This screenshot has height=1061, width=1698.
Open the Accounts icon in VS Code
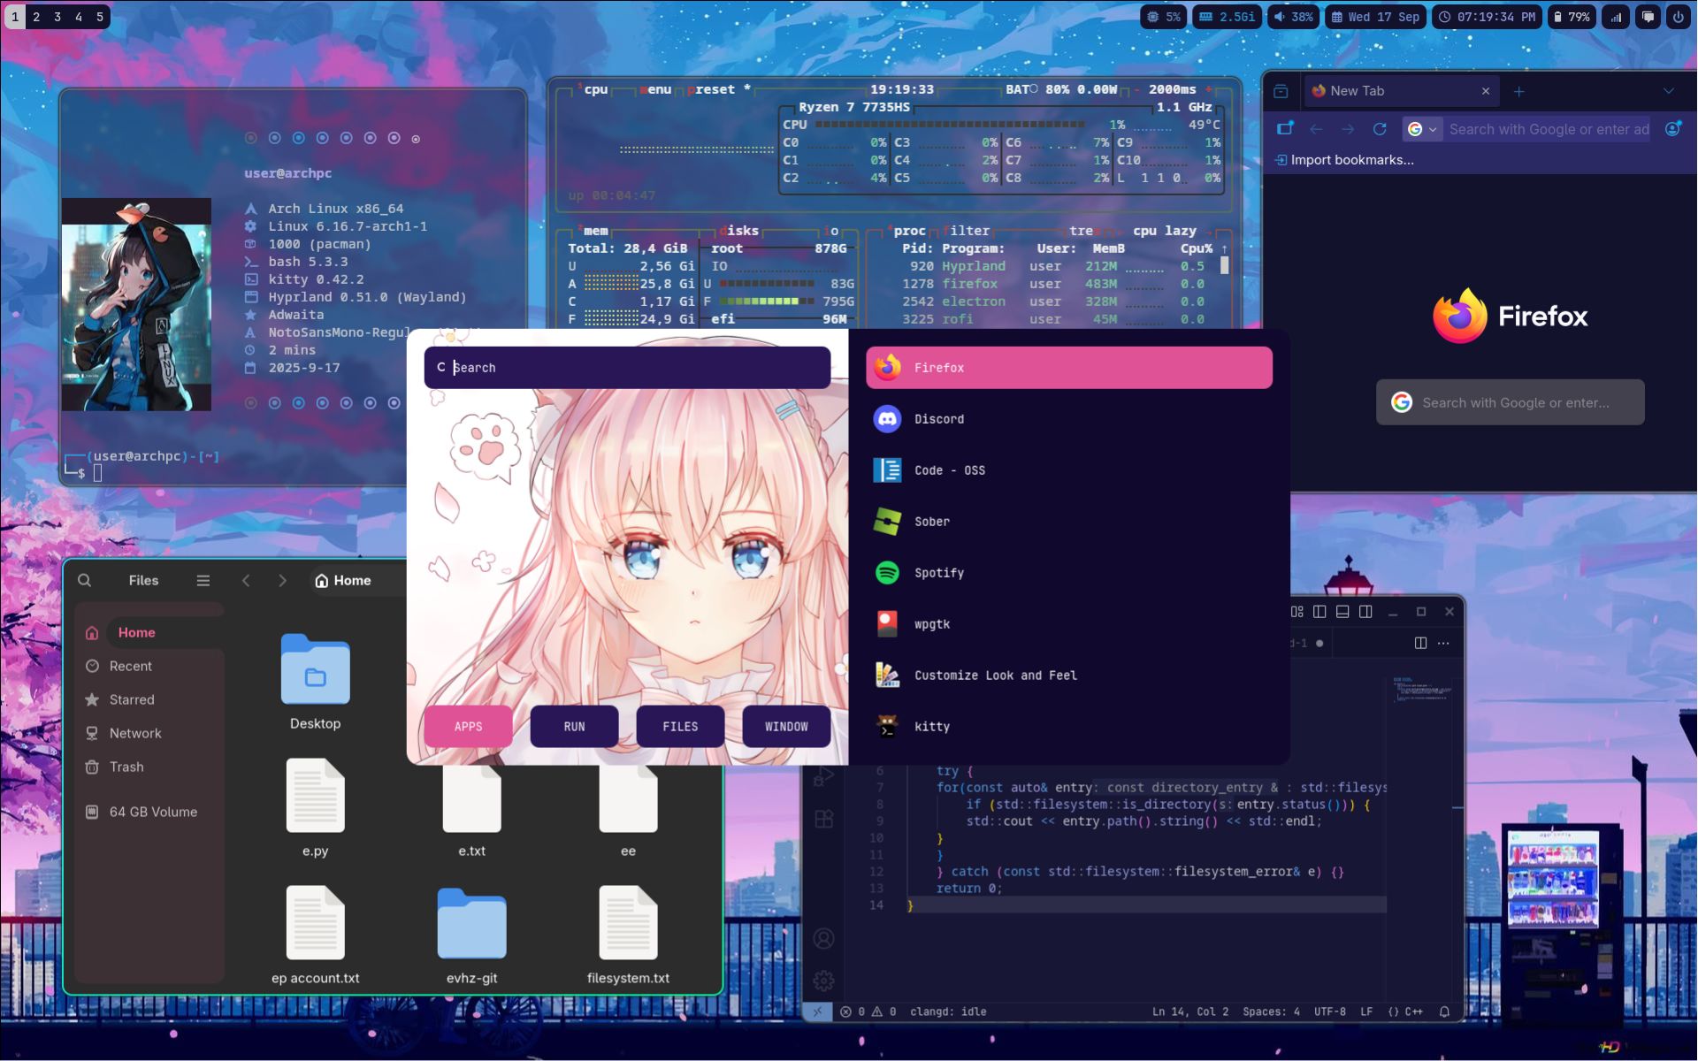click(x=823, y=939)
